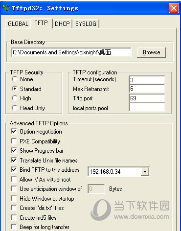
Task: Click the Tftp port label
Action: pos(83,98)
